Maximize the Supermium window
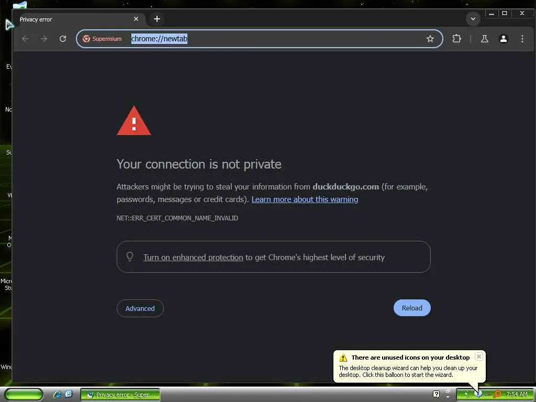The height and width of the screenshot is (402, 536). [505, 13]
